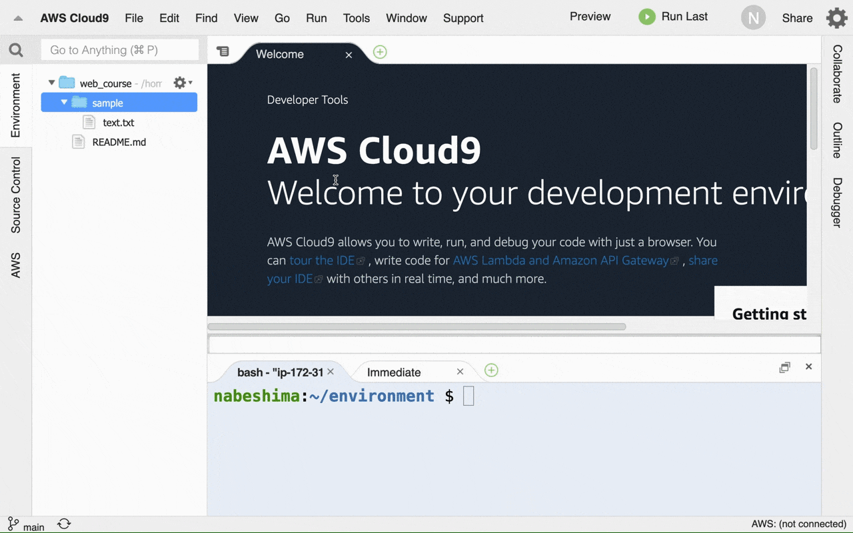Open the Window menu
This screenshot has width=853, height=533.
point(407,18)
